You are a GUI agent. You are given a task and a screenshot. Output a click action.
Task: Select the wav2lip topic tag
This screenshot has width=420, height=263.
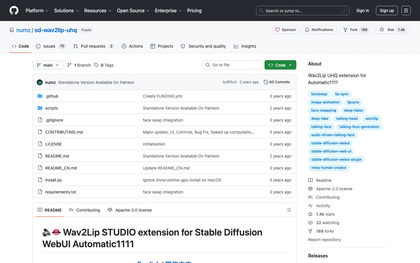[372, 119]
